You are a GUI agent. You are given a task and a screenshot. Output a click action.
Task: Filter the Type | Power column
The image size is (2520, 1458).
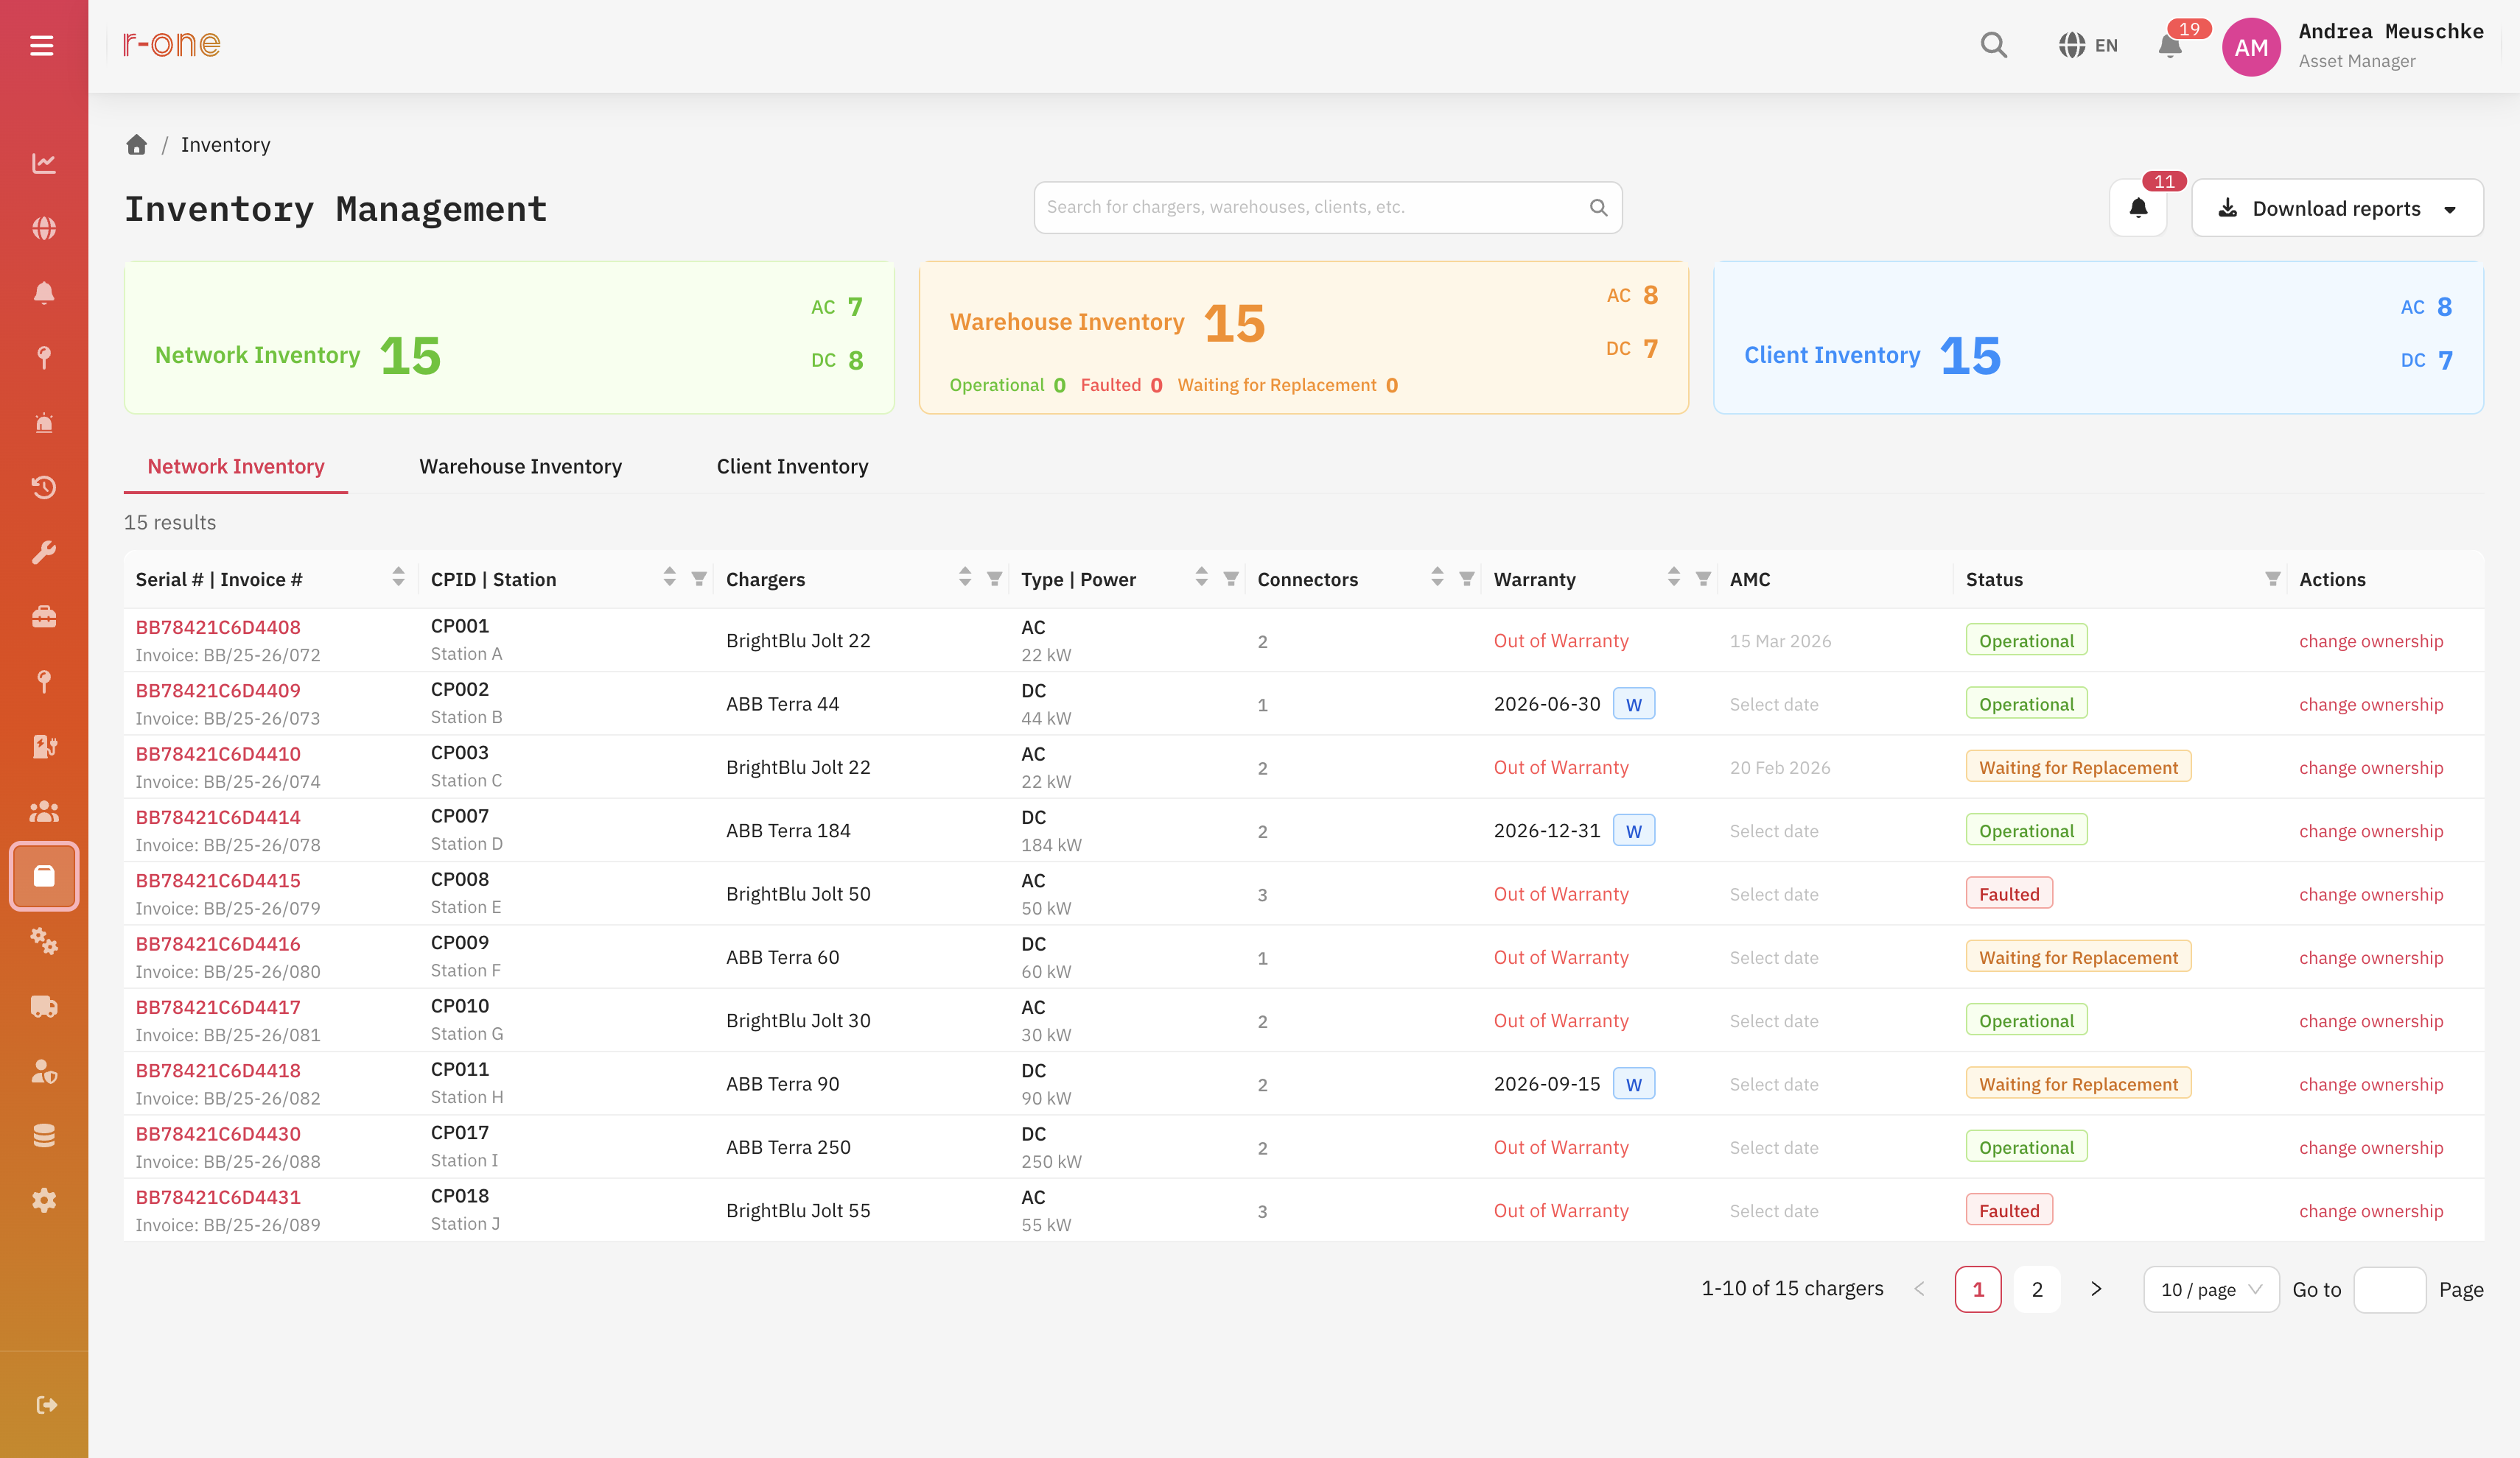pyautogui.click(x=1231, y=579)
